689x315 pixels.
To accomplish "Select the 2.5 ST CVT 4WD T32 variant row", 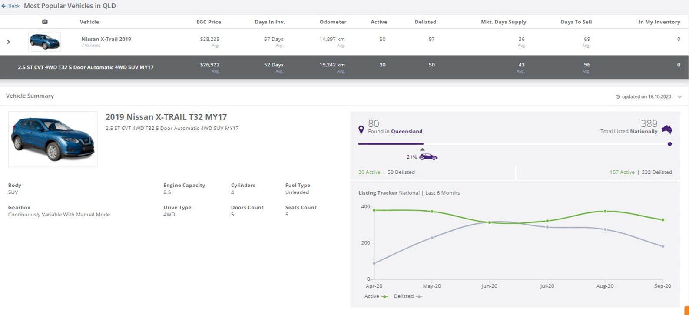I will (344, 67).
